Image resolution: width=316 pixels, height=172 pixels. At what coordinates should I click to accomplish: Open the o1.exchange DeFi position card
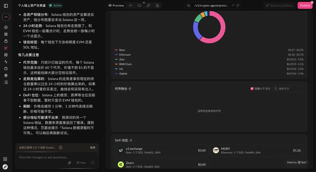point(162,150)
